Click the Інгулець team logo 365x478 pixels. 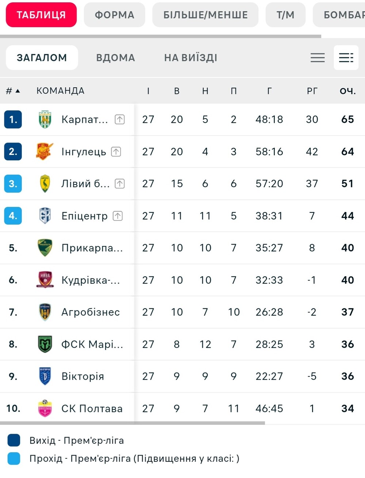click(45, 152)
